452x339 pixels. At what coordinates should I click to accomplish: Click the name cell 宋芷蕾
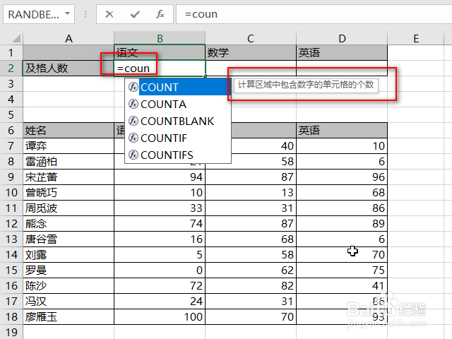[x=69, y=177]
